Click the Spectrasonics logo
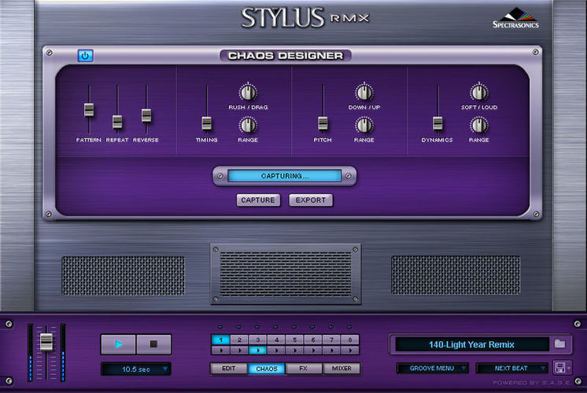Screen dimensions: 587x393 (516, 19)
